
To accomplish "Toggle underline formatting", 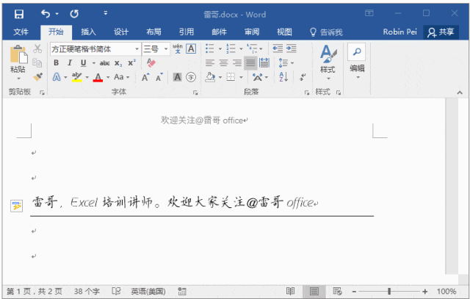I will pyautogui.click(x=84, y=62).
